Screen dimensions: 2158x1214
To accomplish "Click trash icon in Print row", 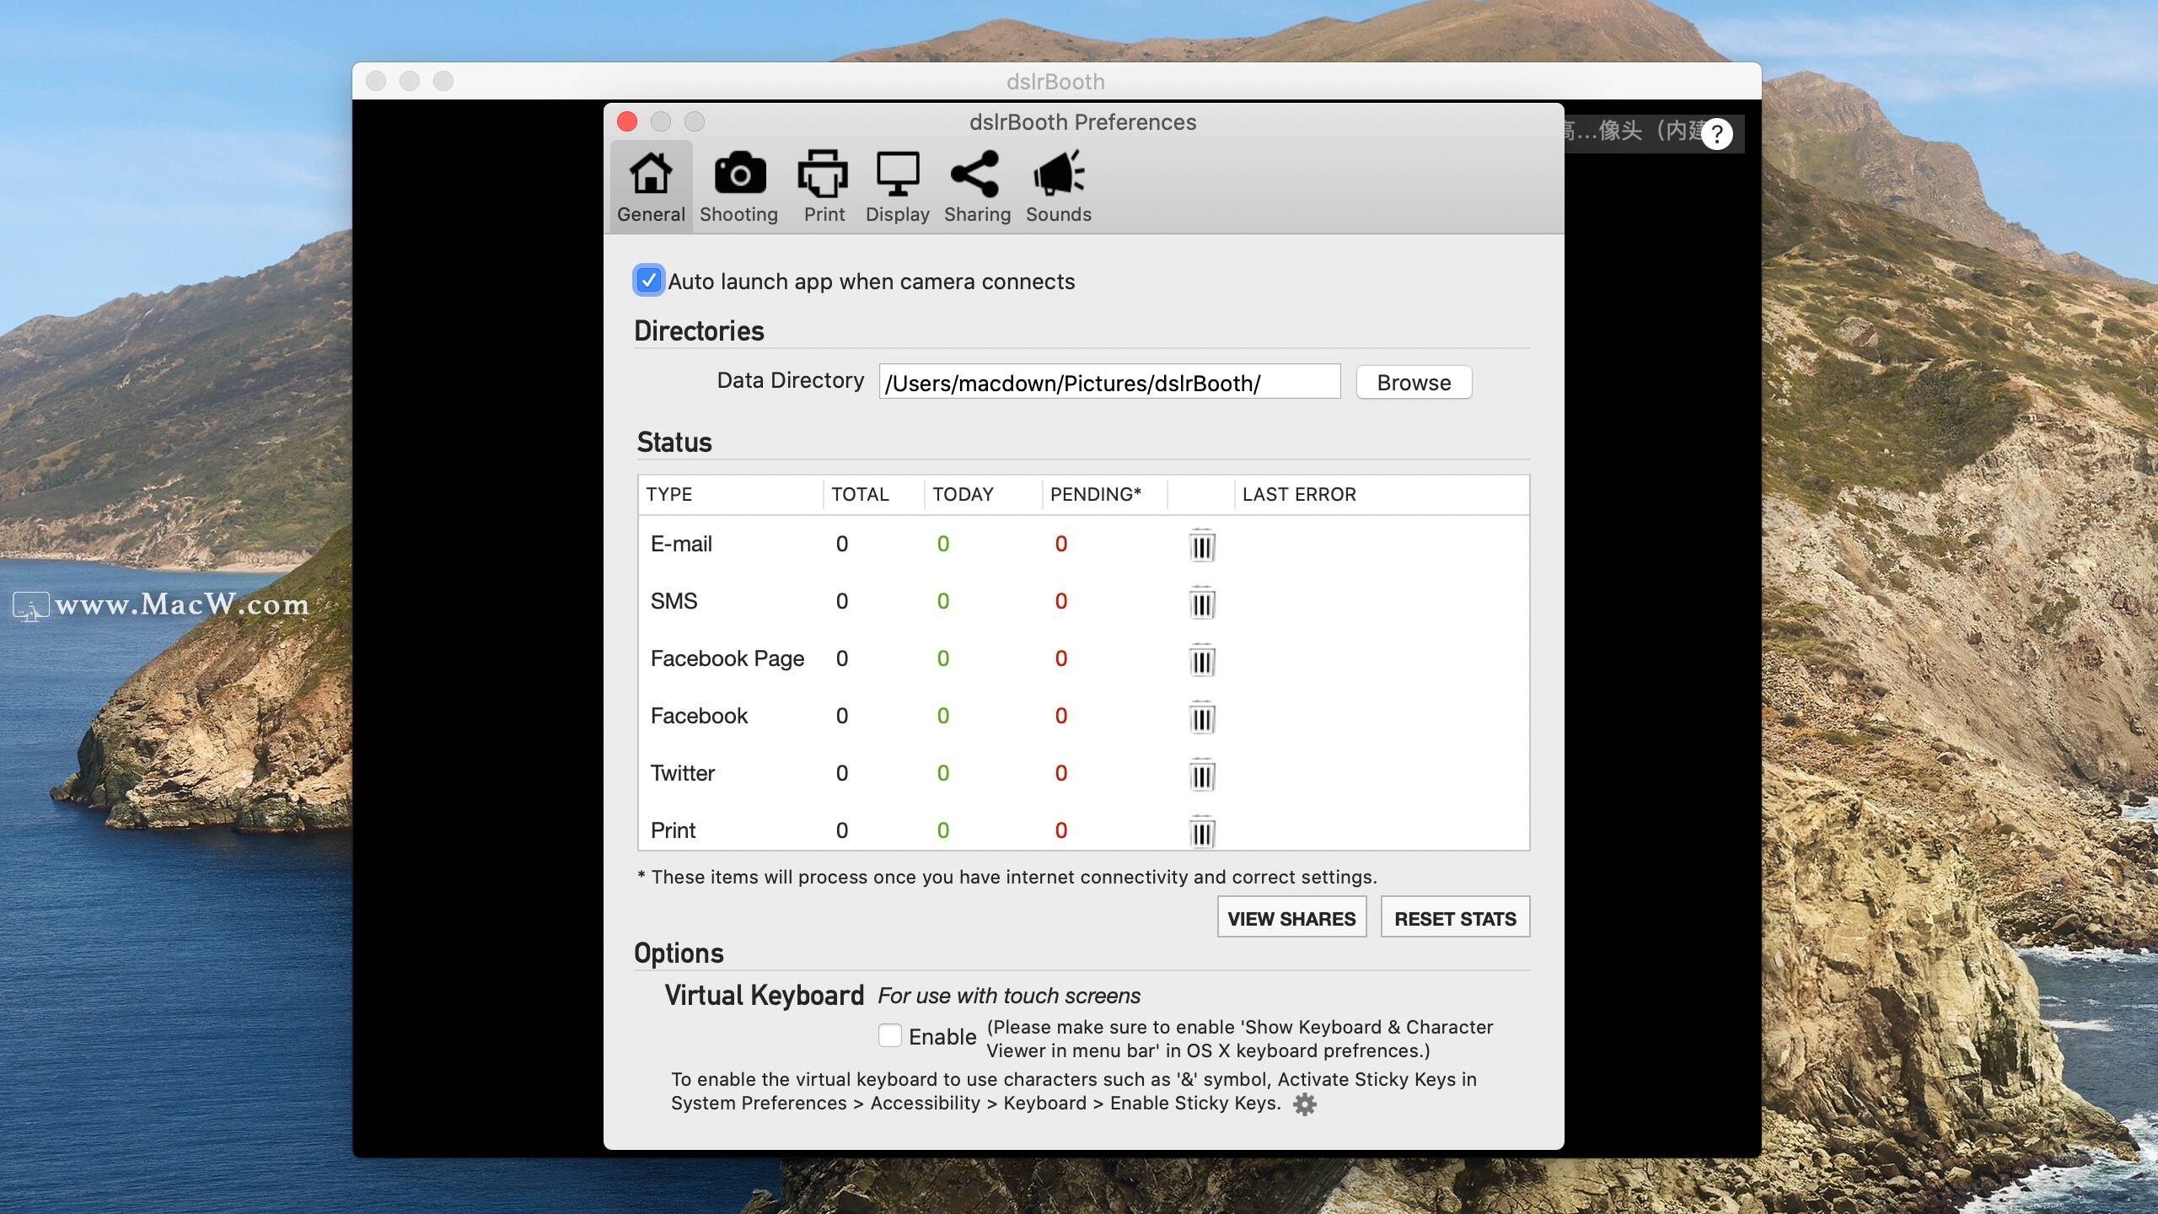I will coord(1202,832).
